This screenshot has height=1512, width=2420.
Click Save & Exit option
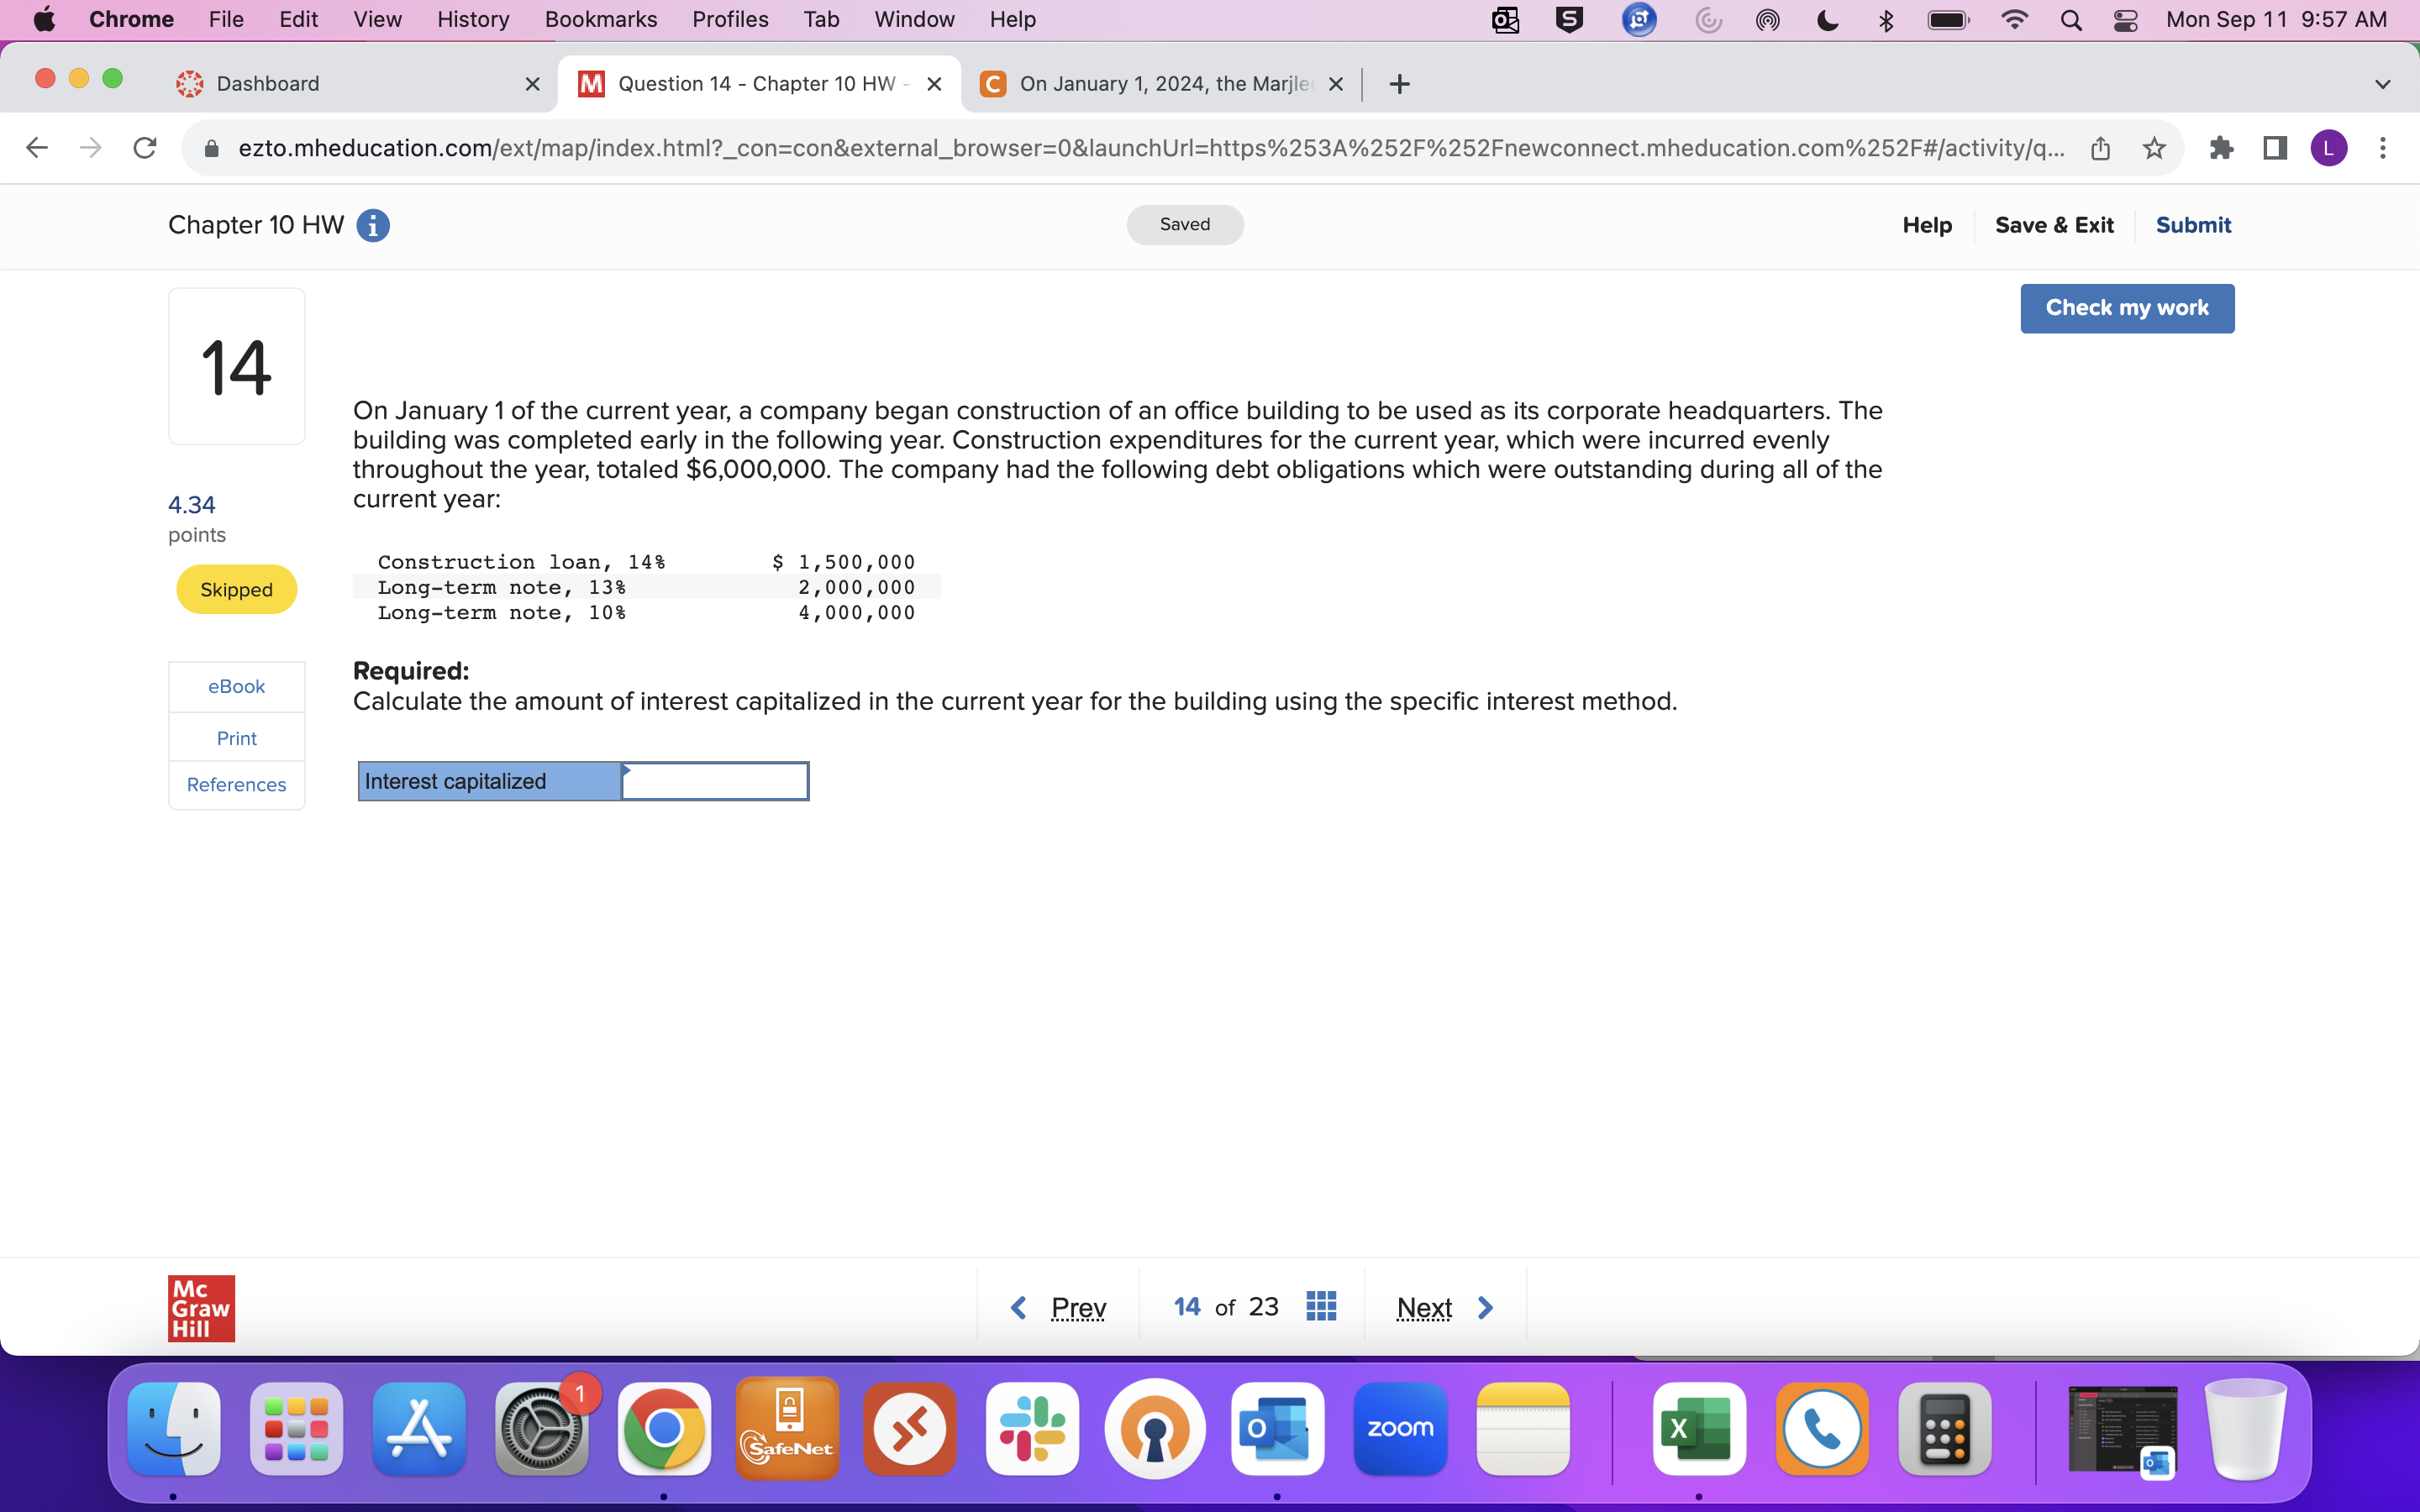pyautogui.click(x=2054, y=223)
